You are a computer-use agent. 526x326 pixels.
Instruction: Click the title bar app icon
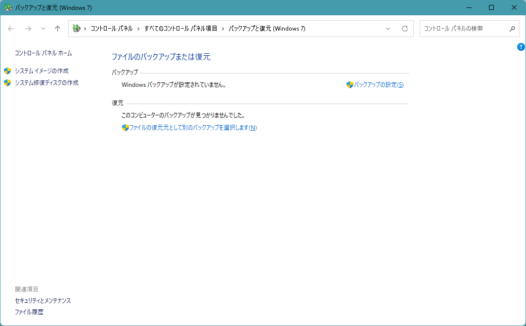coord(8,7)
